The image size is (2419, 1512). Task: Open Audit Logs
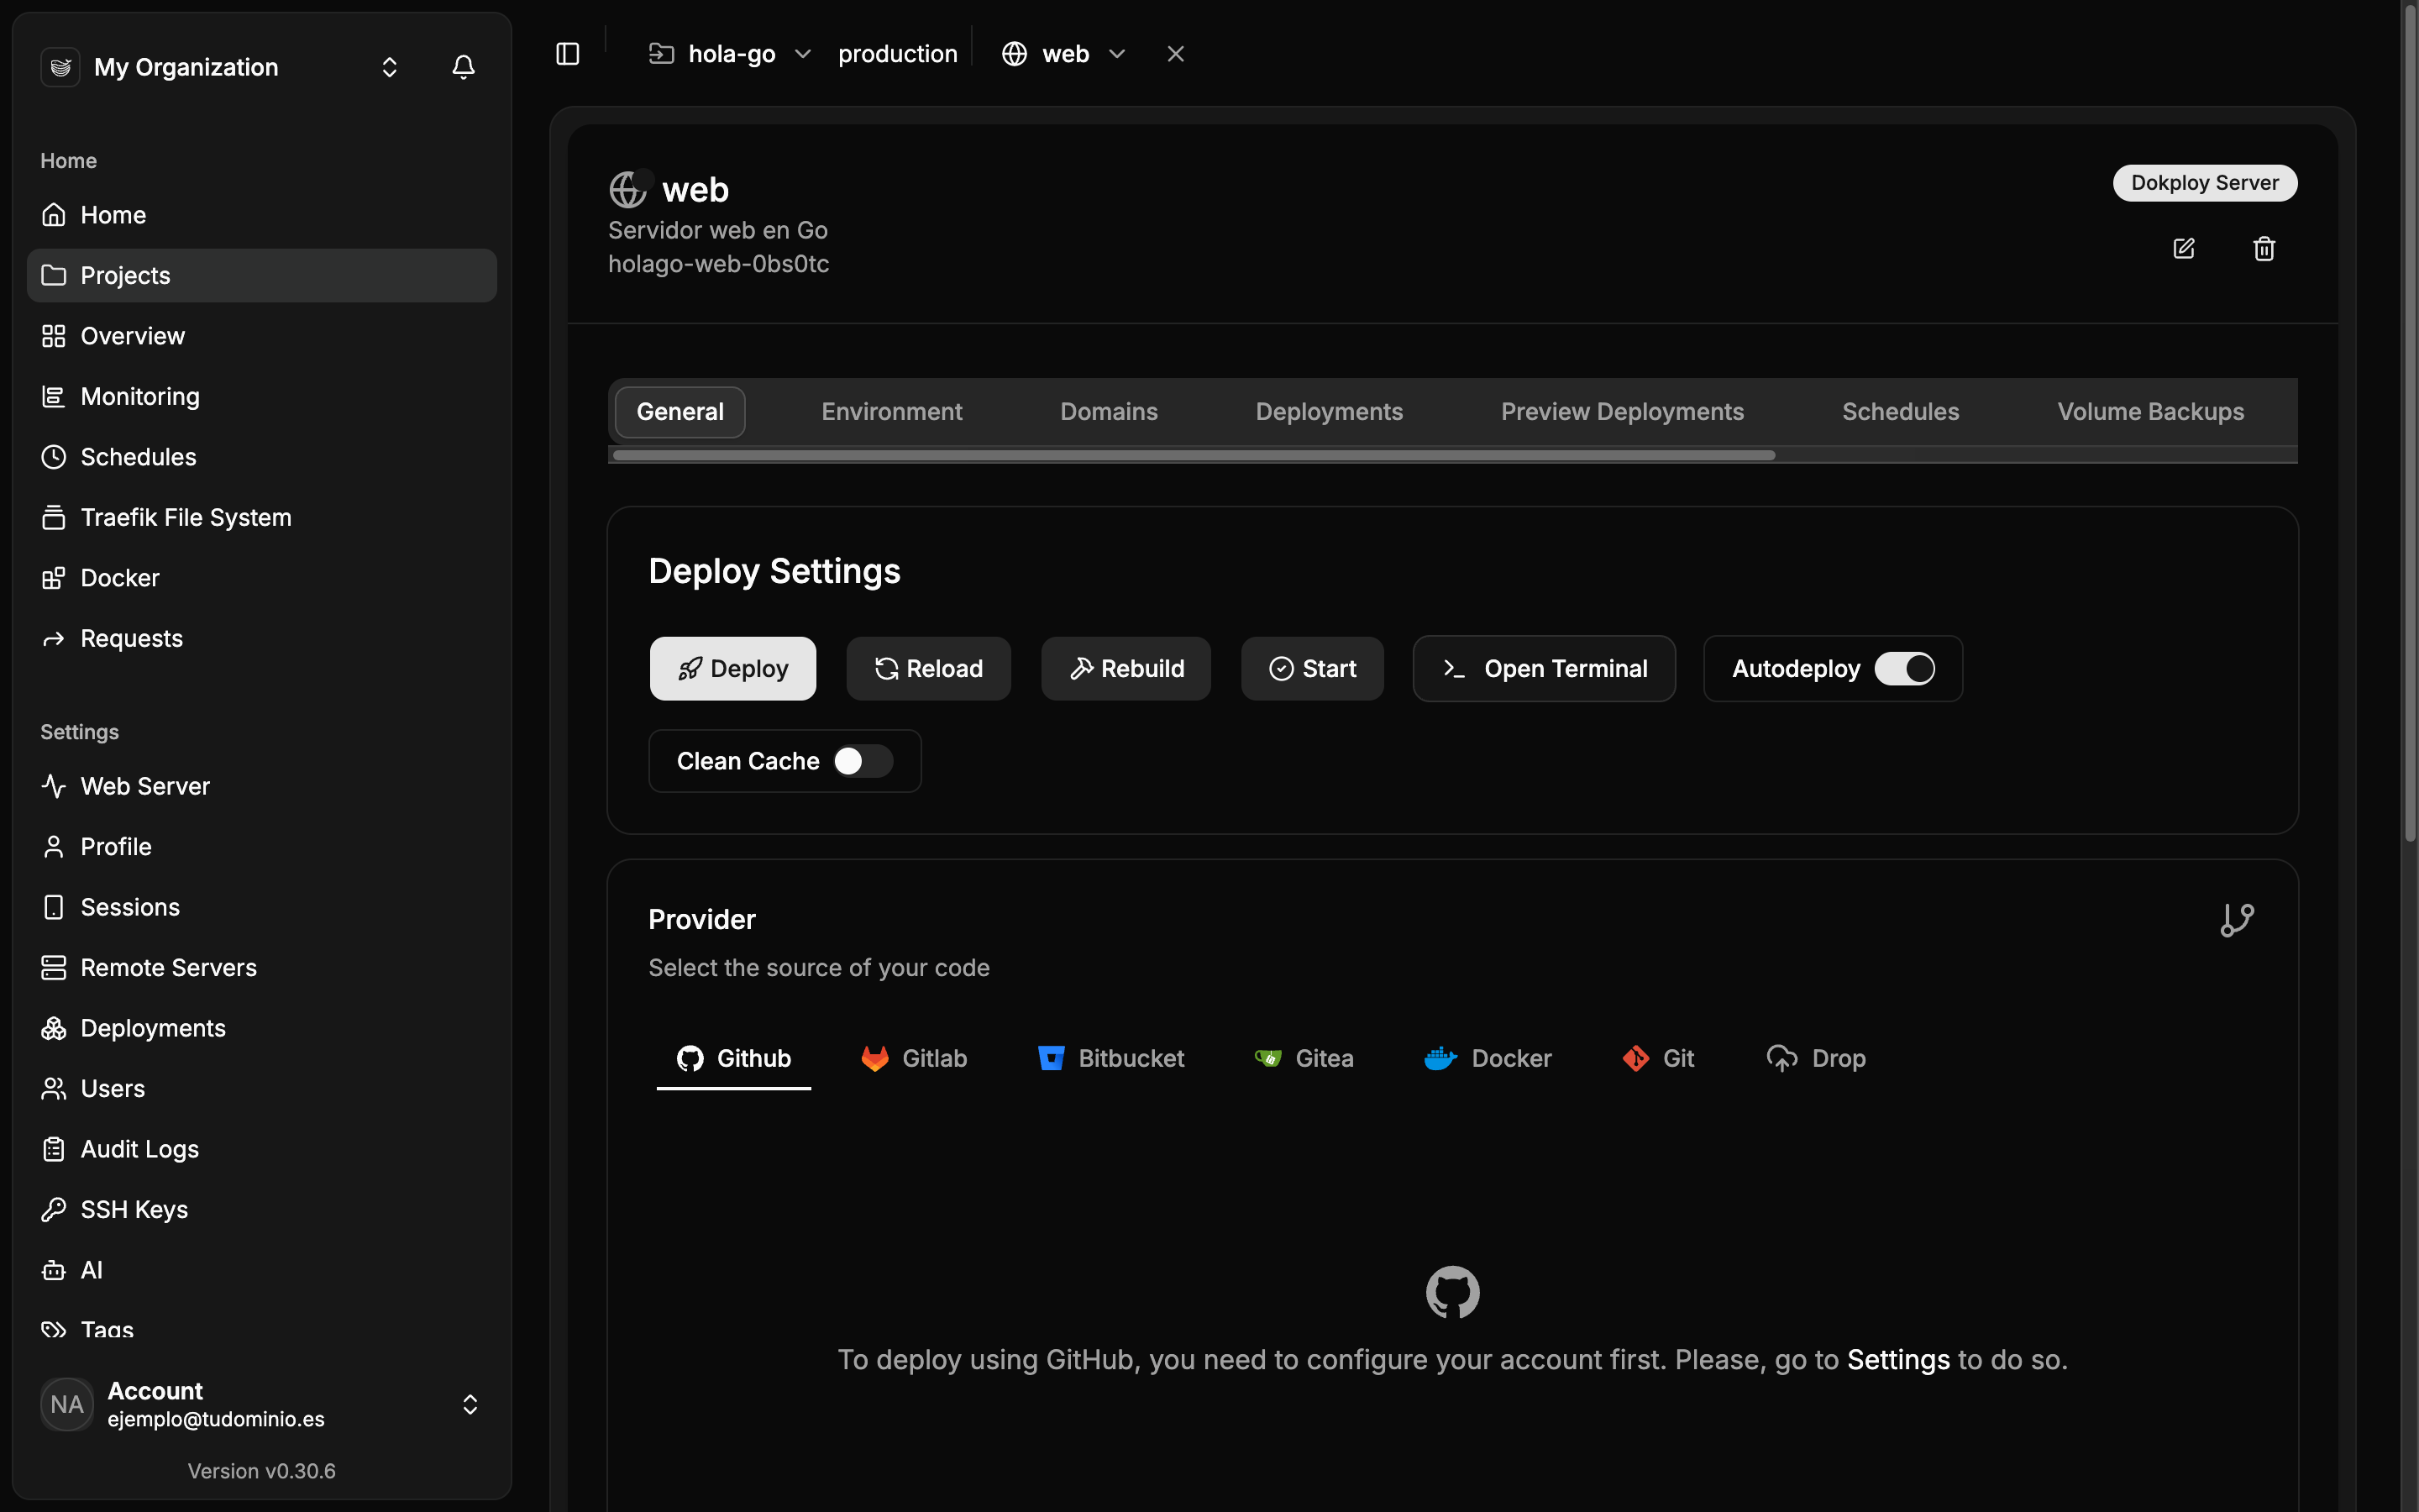tap(262, 1149)
